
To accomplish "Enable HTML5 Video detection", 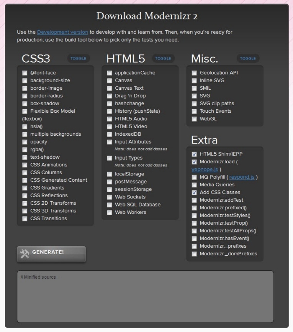I will [x=110, y=127].
